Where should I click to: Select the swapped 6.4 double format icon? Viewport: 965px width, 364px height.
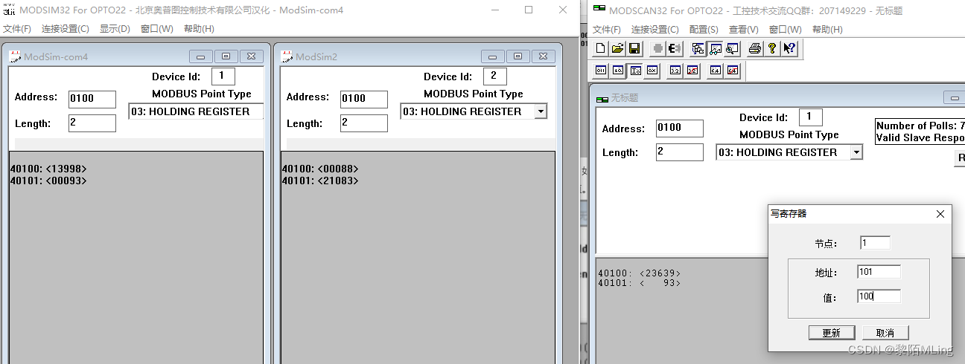733,71
